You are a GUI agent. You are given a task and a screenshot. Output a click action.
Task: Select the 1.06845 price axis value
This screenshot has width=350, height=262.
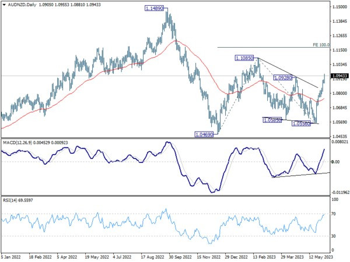[339, 108]
